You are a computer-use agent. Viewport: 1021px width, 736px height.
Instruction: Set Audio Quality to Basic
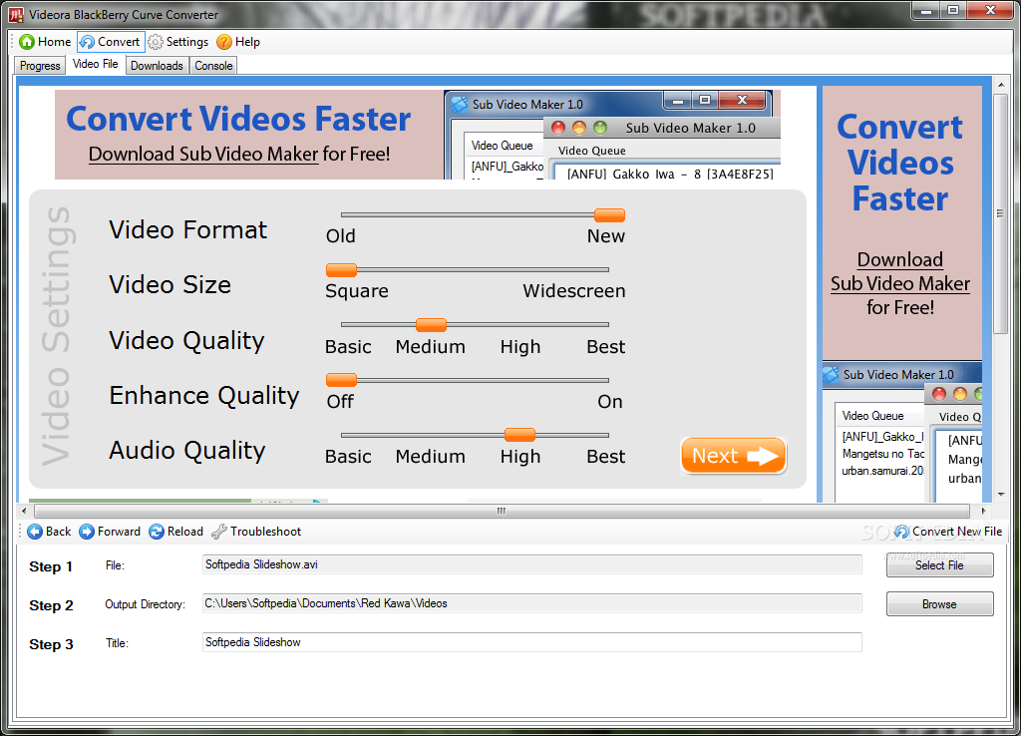[348, 457]
